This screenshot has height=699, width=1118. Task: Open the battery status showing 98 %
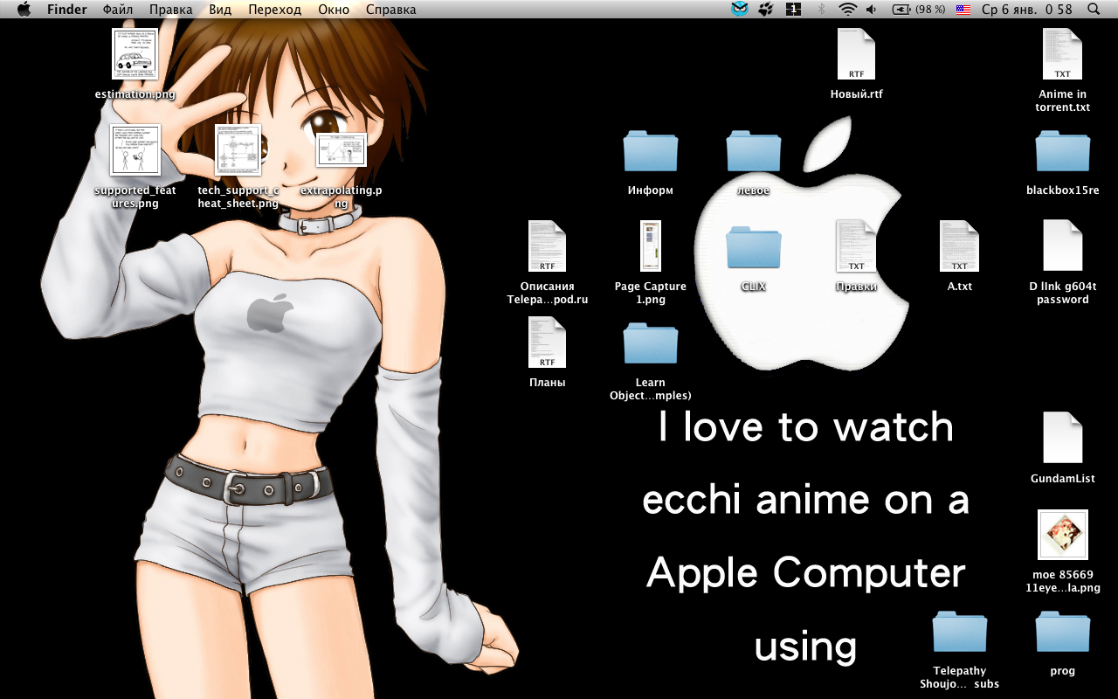coord(919,10)
